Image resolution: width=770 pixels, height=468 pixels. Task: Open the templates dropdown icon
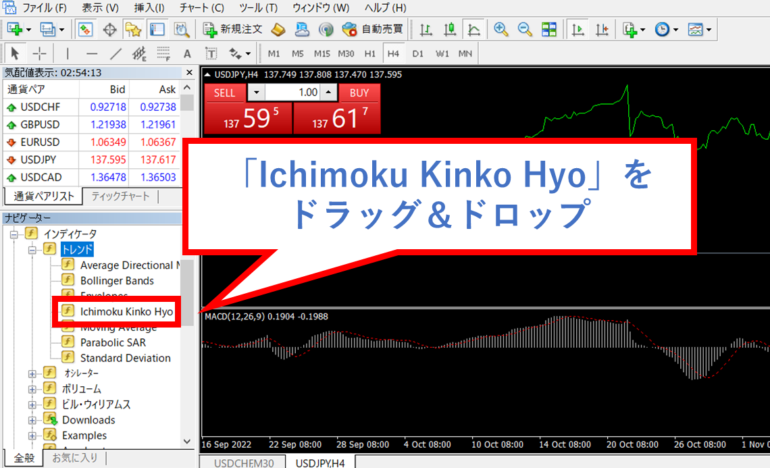click(700, 30)
